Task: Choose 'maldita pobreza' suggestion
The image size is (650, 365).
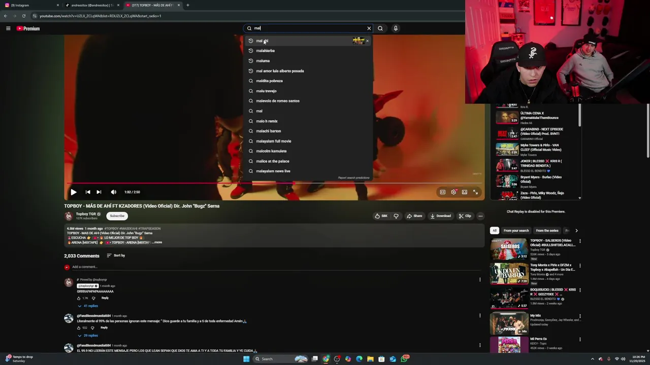Action: (x=308, y=81)
